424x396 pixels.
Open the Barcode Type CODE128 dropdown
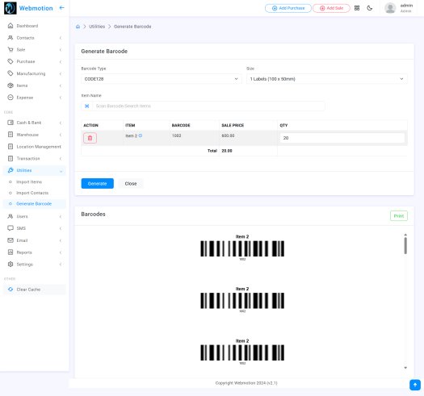[162, 79]
